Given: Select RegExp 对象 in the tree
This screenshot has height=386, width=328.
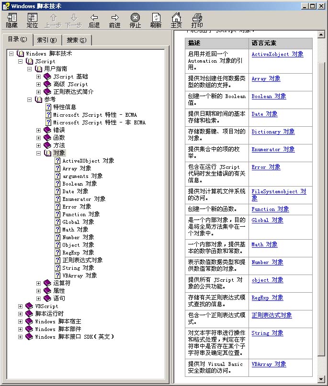Looking at the screenshot, I should (78, 253).
